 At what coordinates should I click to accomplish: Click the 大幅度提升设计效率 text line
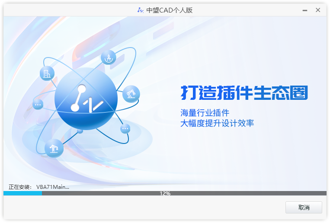coord(217,123)
